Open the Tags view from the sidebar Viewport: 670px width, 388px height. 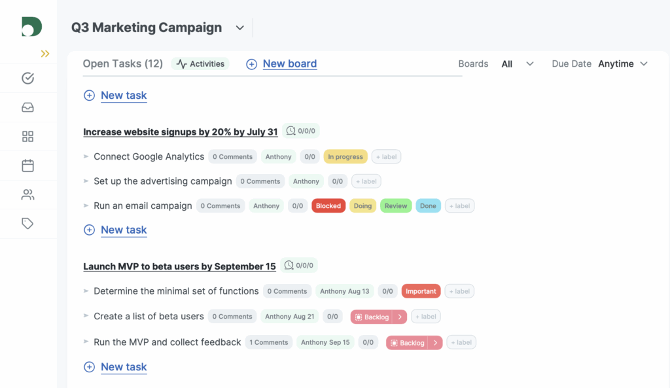click(27, 223)
